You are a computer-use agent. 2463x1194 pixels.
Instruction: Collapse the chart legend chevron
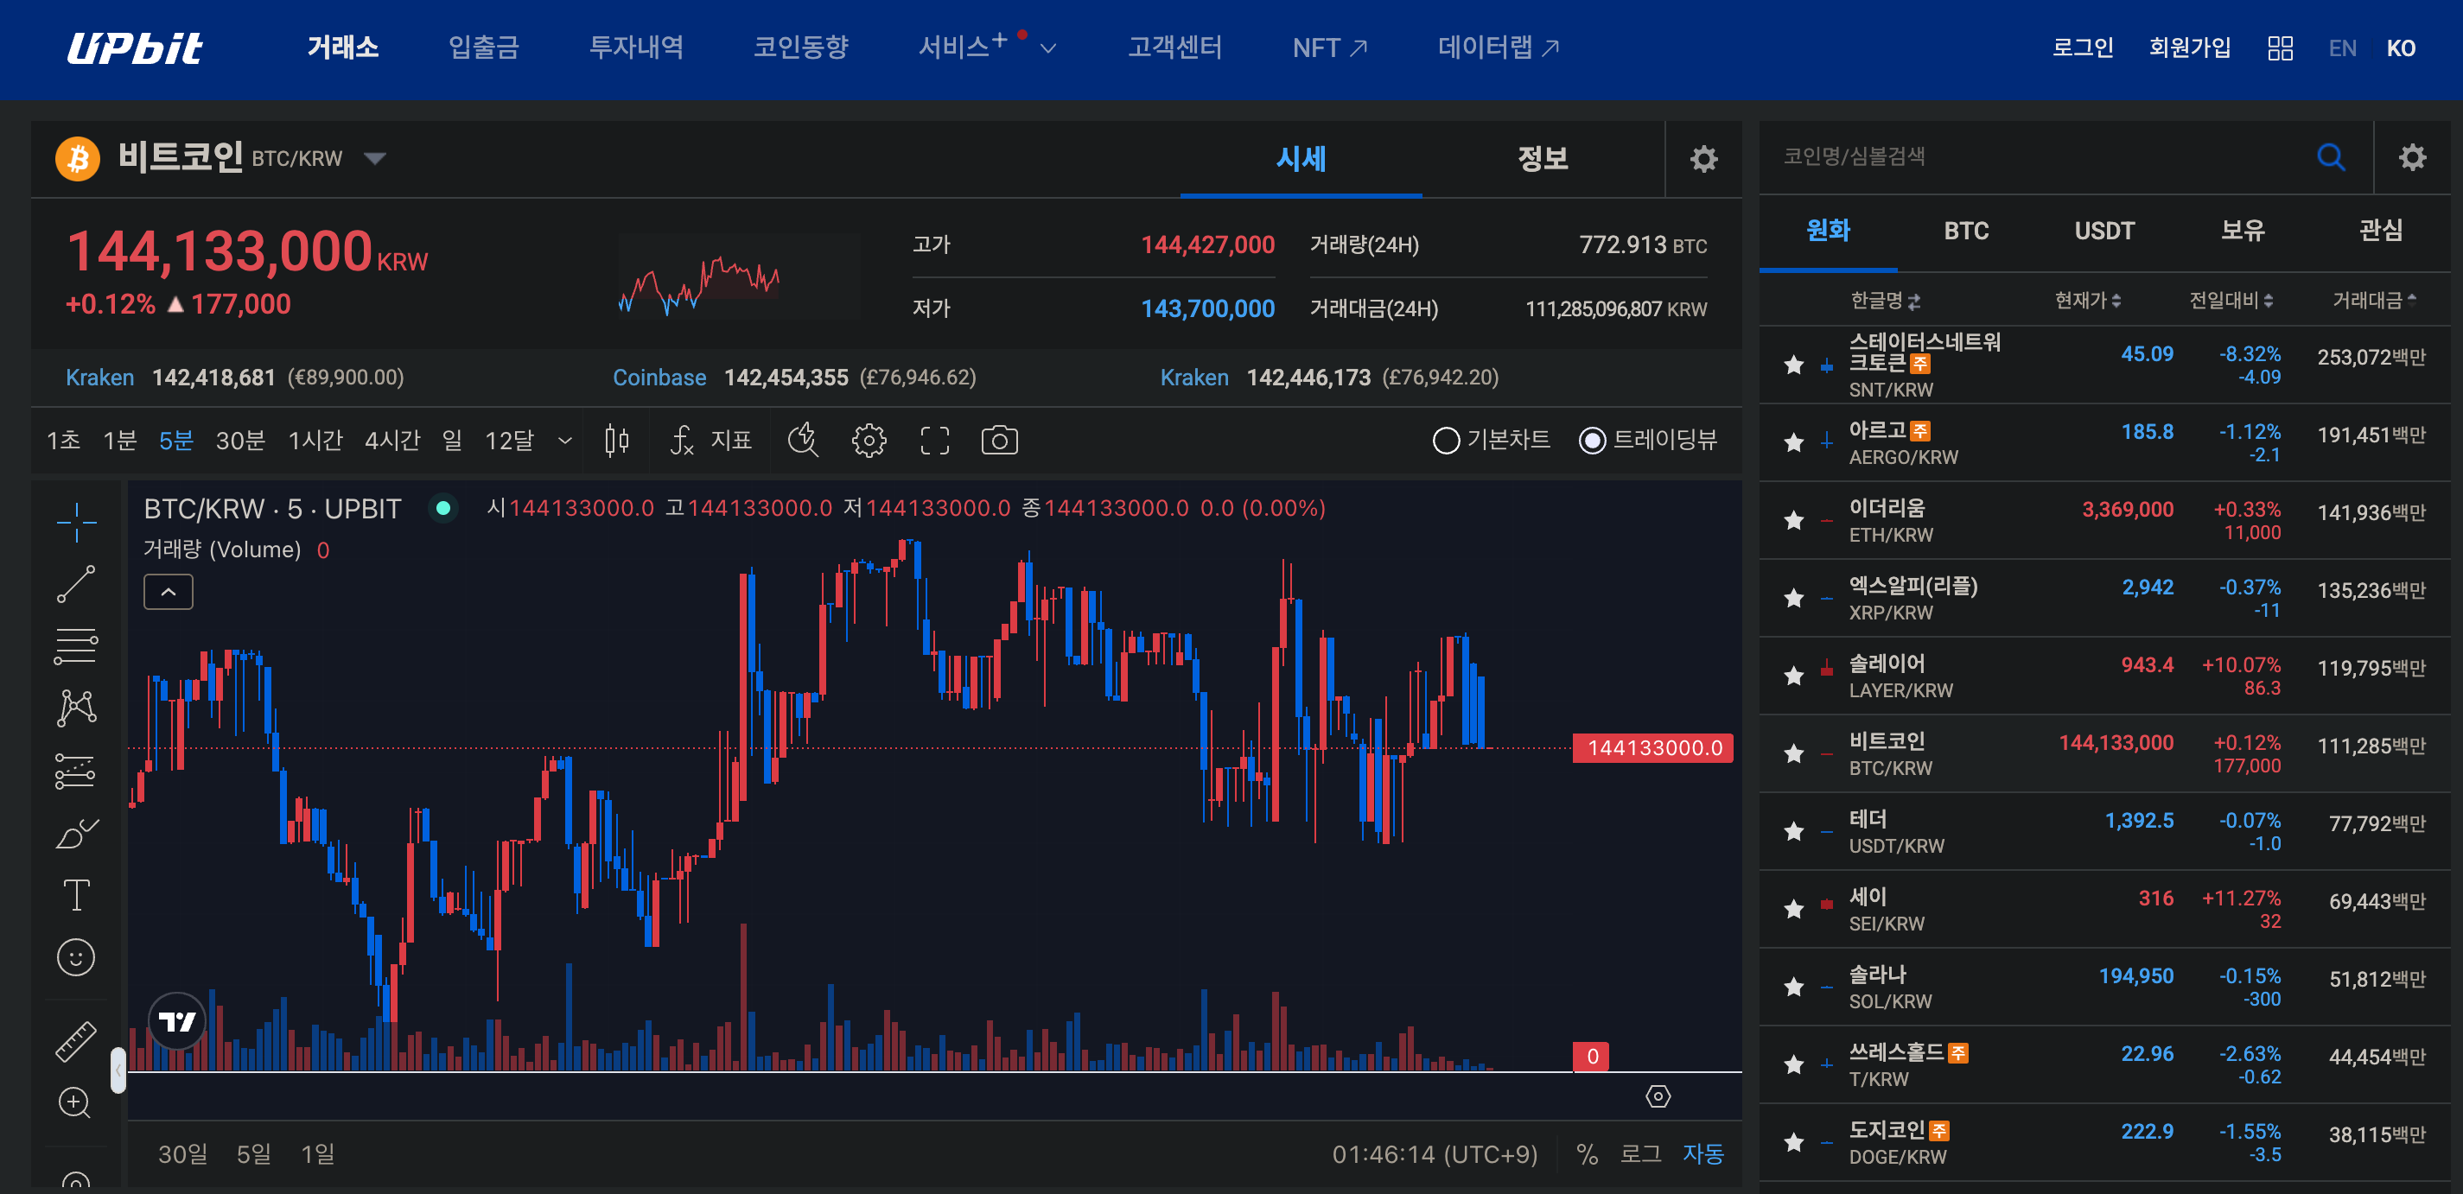169,592
